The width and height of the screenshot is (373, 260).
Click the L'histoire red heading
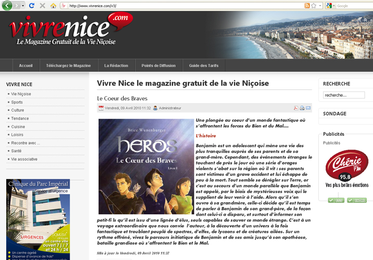coord(206,136)
